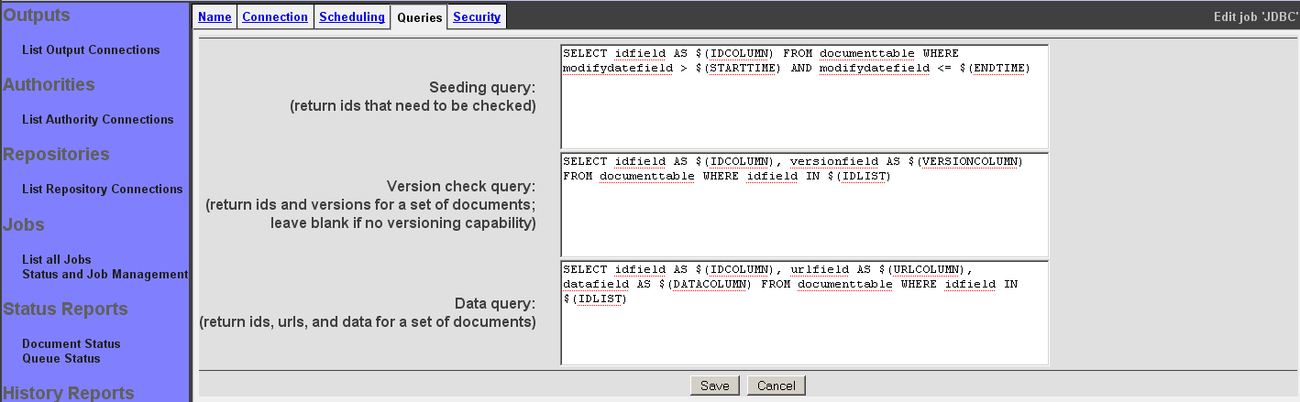Switch to the Connection tab
1300x402 pixels.
pos(275,17)
